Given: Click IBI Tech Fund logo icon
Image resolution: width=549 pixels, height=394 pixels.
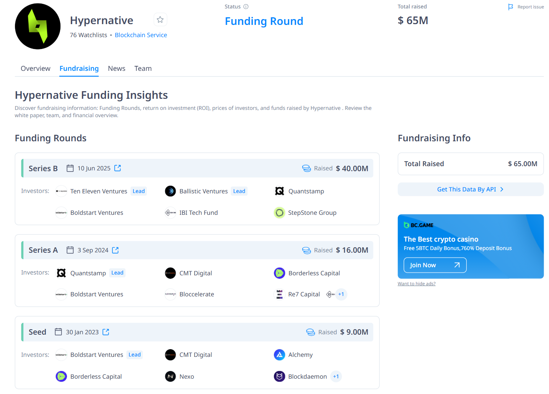Looking at the screenshot, I should coord(170,213).
